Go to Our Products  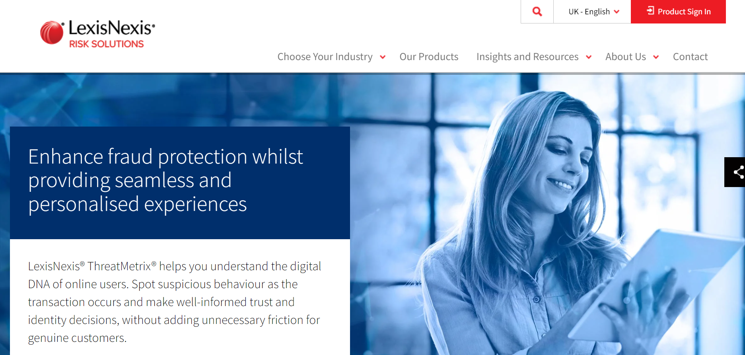coord(429,57)
